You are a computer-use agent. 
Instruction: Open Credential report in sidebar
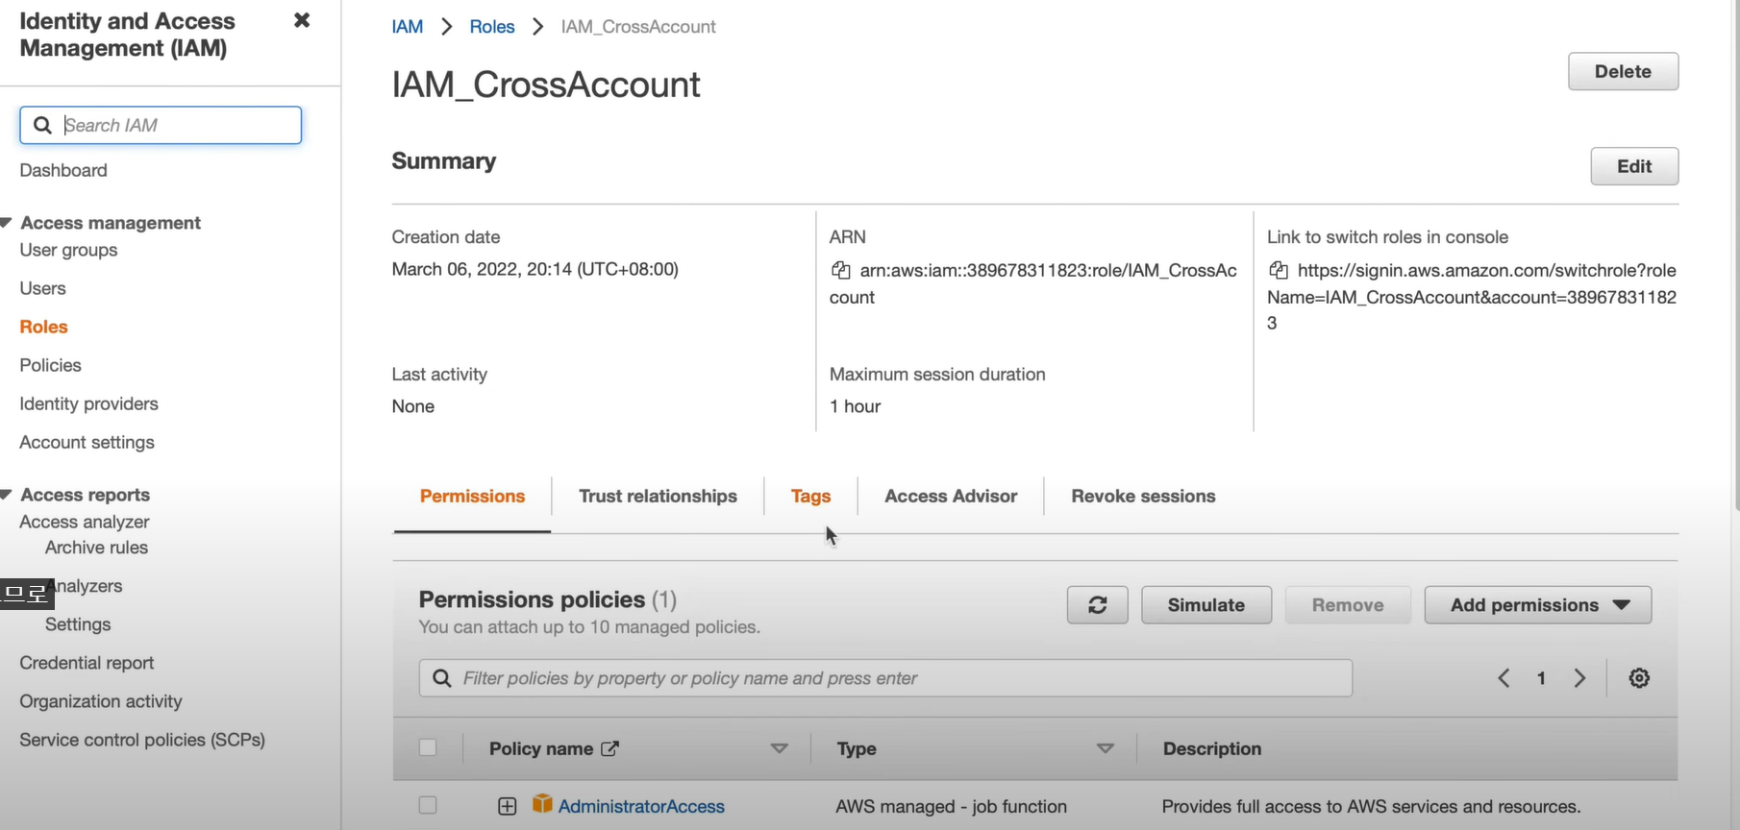pyautogui.click(x=87, y=663)
